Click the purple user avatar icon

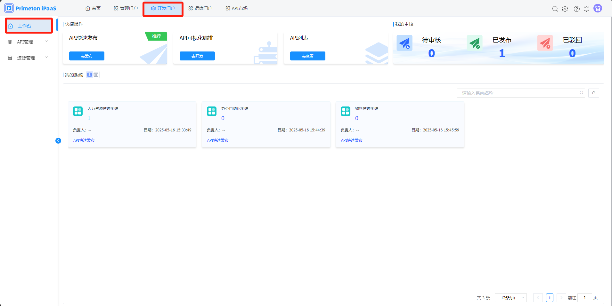(x=598, y=8)
